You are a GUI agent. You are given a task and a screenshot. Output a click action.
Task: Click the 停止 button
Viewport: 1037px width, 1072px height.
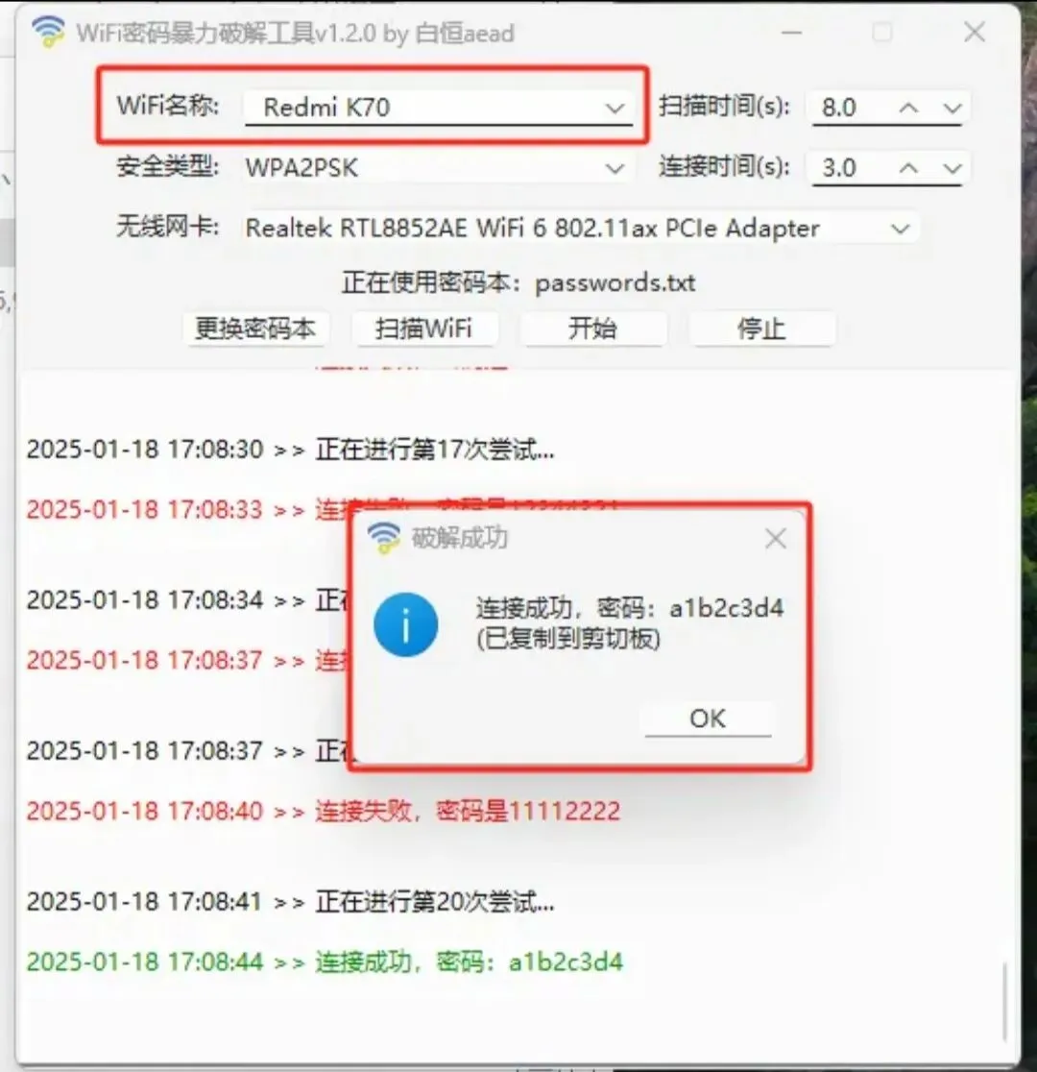click(x=761, y=329)
